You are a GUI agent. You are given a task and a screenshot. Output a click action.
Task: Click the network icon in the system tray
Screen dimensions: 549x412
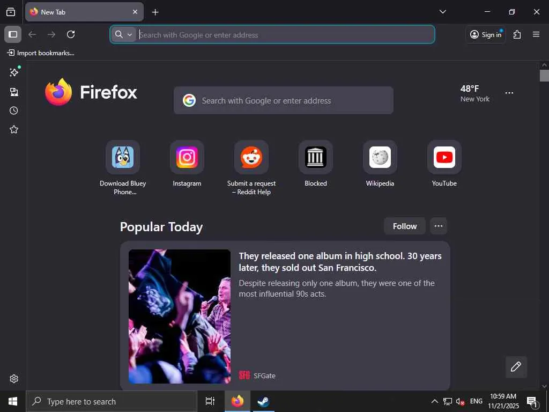tap(448, 401)
